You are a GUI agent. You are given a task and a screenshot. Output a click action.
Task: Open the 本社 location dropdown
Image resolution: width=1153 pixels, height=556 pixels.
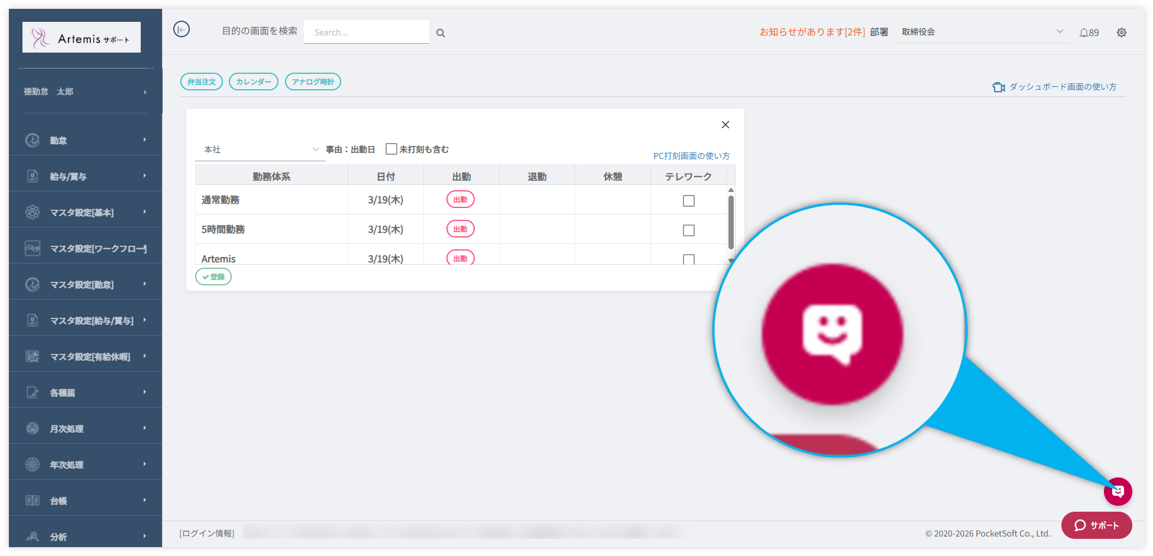click(x=260, y=149)
